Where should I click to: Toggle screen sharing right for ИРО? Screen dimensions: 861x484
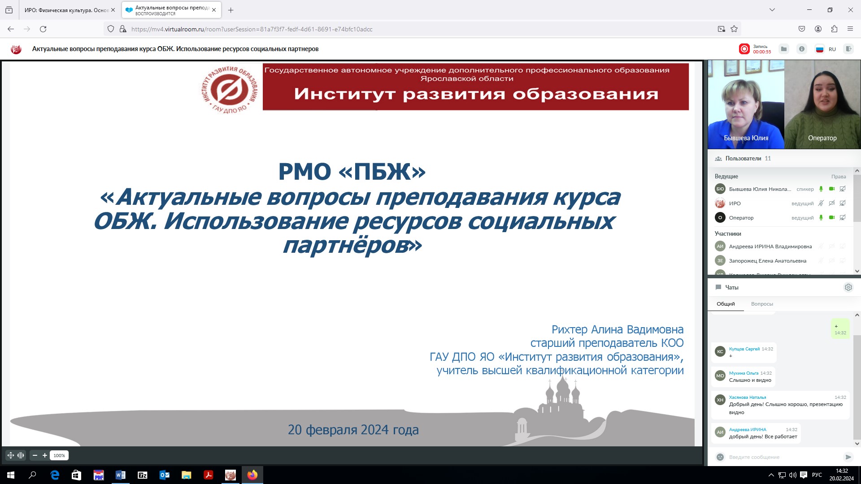843,203
